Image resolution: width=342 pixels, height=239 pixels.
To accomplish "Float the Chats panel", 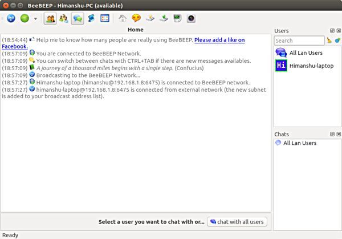I will 332,134.
